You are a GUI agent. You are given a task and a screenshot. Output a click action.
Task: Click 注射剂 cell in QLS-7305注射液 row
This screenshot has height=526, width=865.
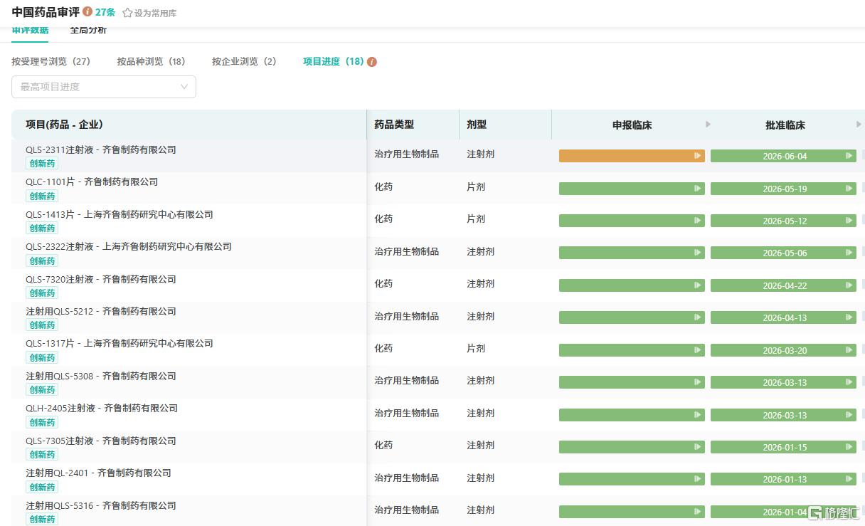pyautogui.click(x=480, y=446)
